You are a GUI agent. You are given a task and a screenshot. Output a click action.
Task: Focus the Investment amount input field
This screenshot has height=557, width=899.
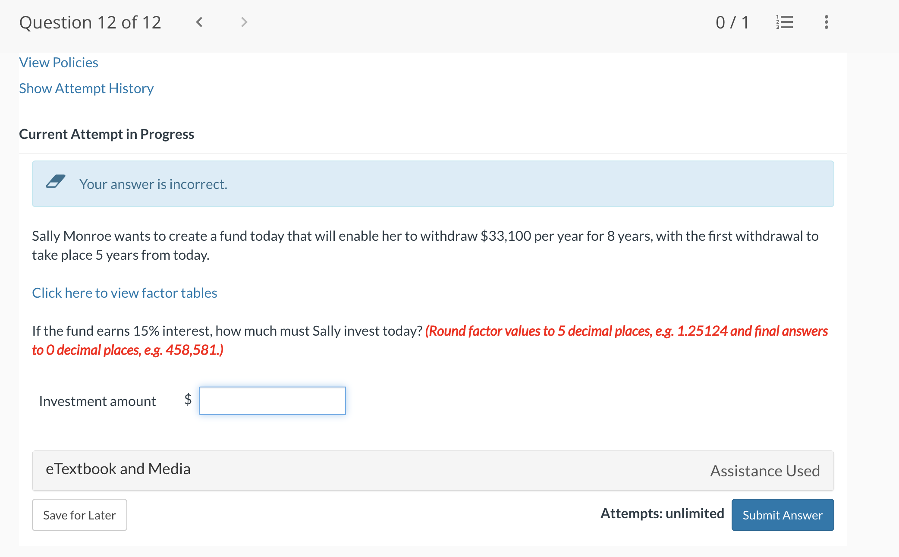[x=272, y=401]
